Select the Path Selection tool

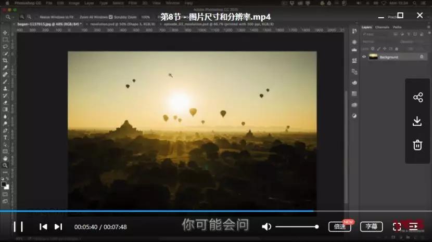[5, 145]
